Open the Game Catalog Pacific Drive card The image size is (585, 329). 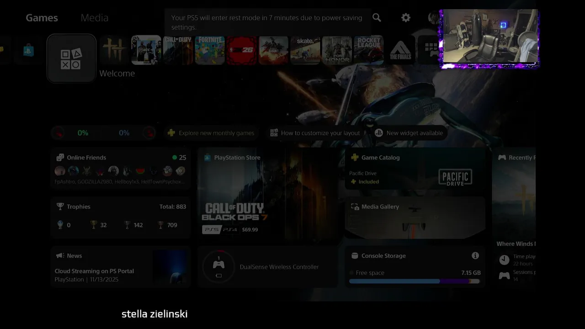click(x=415, y=168)
